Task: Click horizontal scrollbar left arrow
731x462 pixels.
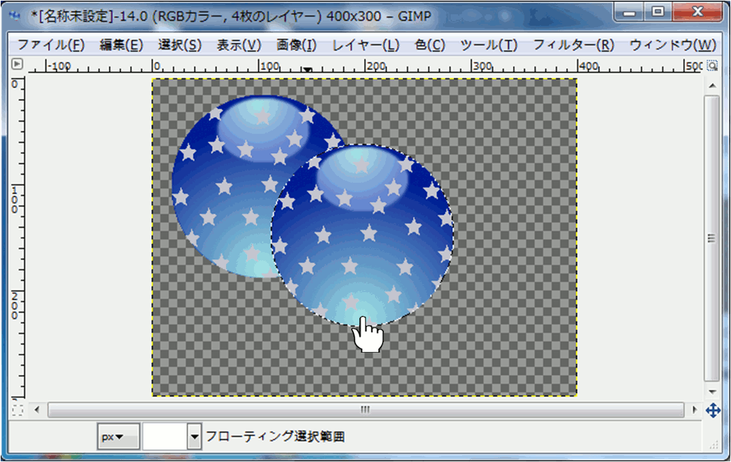Action: pyautogui.click(x=37, y=410)
